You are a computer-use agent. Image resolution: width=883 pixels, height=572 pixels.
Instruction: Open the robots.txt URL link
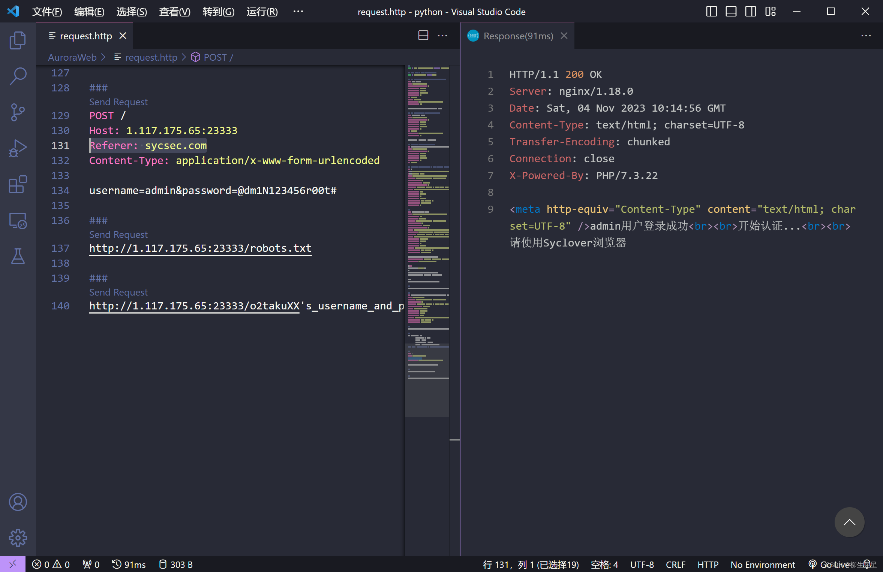[x=200, y=248]
